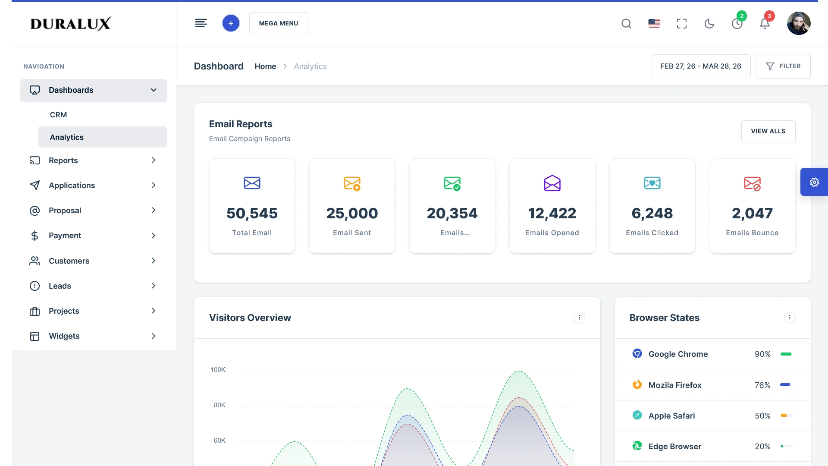Expand the Proposal submenu chevron
This screenshot has width=828, height=466.
pos(154,210)
